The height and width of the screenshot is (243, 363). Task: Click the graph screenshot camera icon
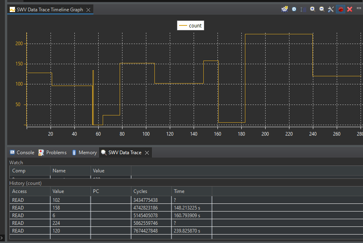(x=285, y=9)
